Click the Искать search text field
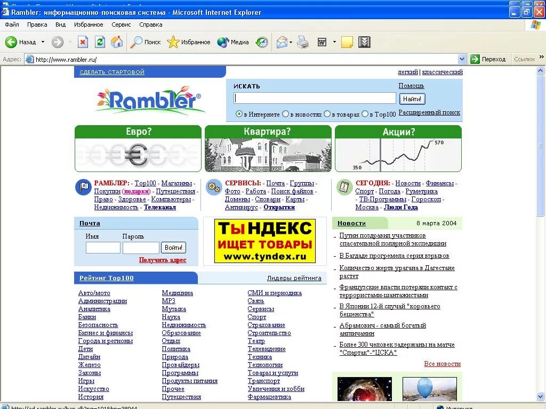This screenshot has height=409, width=546. 315,99
